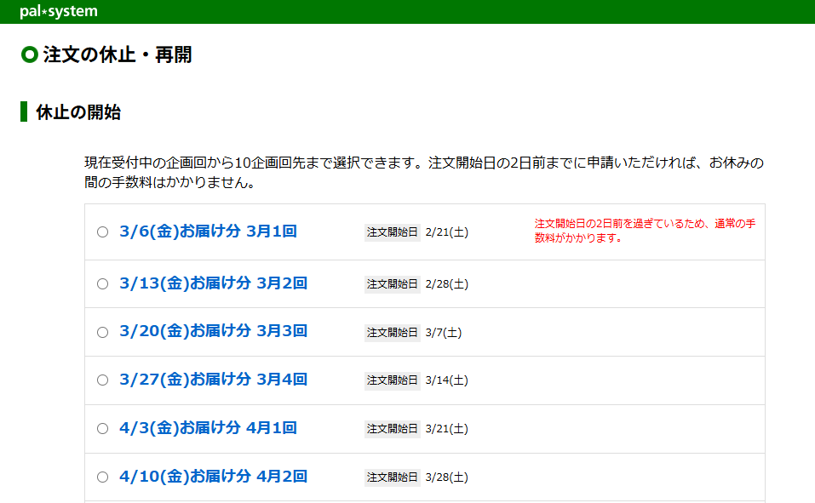The image size is (815, 503).
Task: Click the 4/3(金)お届け分 4月1回 title
Action: [208, 428]
